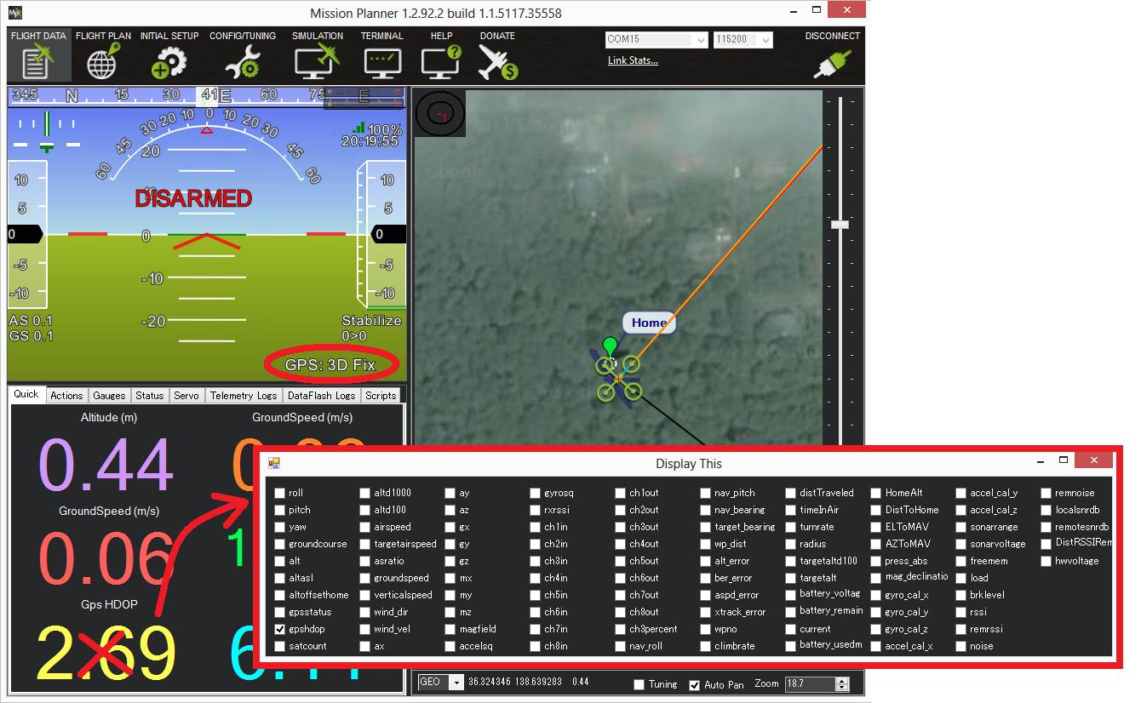This screenshot has width=1141, height=703.
Task: Switch to the Gauges tab
Action: click(109, 395)
